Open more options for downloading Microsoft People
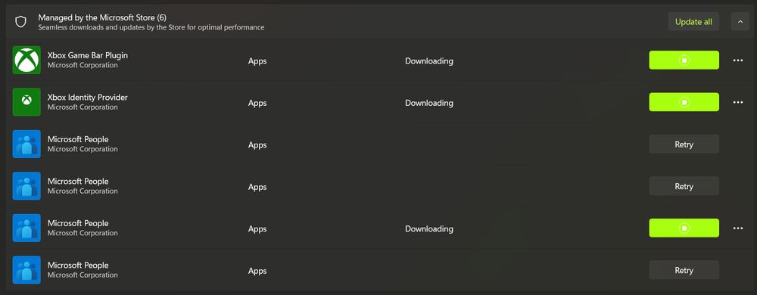 pos(737,228)
